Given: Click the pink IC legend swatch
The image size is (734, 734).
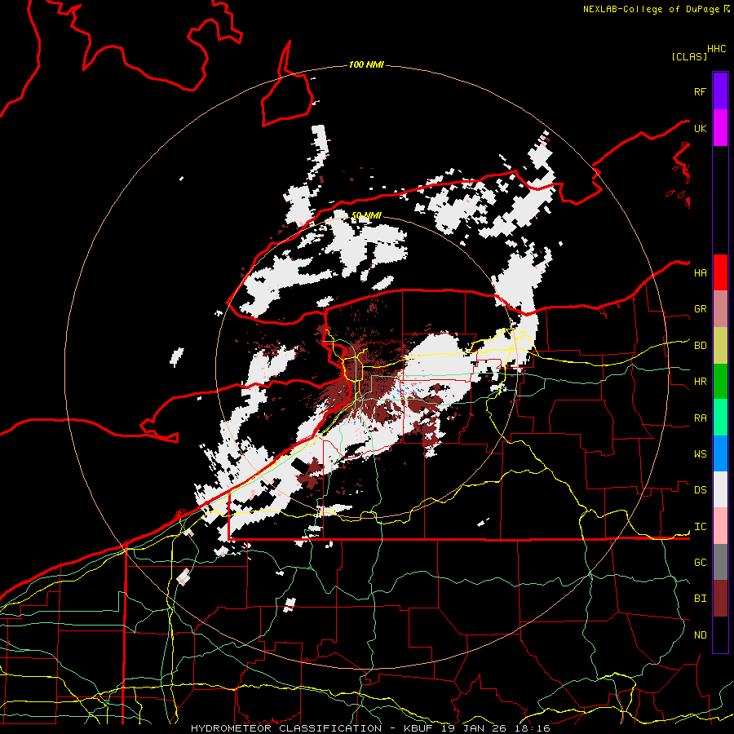Looking at the screenshot, I should coord(720,526).
